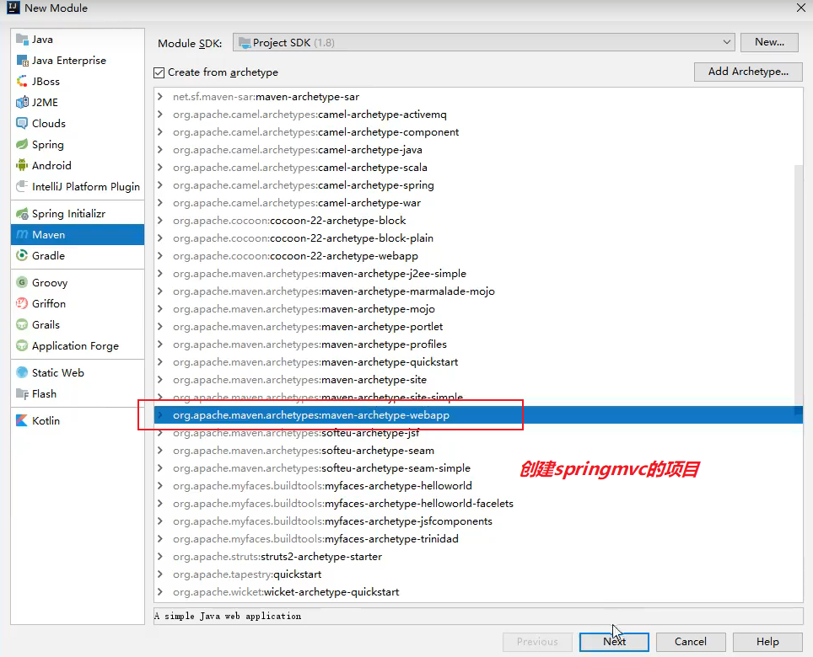Click the Maven icon in sidebar
Viewport: 813px width, 657px height.
(22, 234)
